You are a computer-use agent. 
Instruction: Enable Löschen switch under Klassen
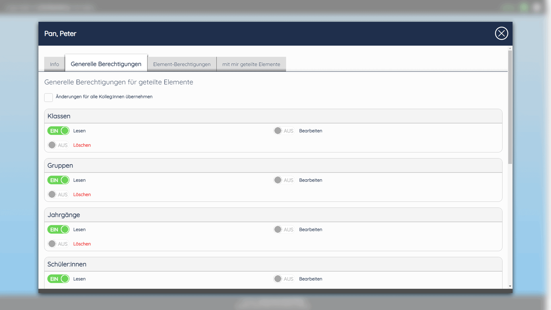coord(58,145)
